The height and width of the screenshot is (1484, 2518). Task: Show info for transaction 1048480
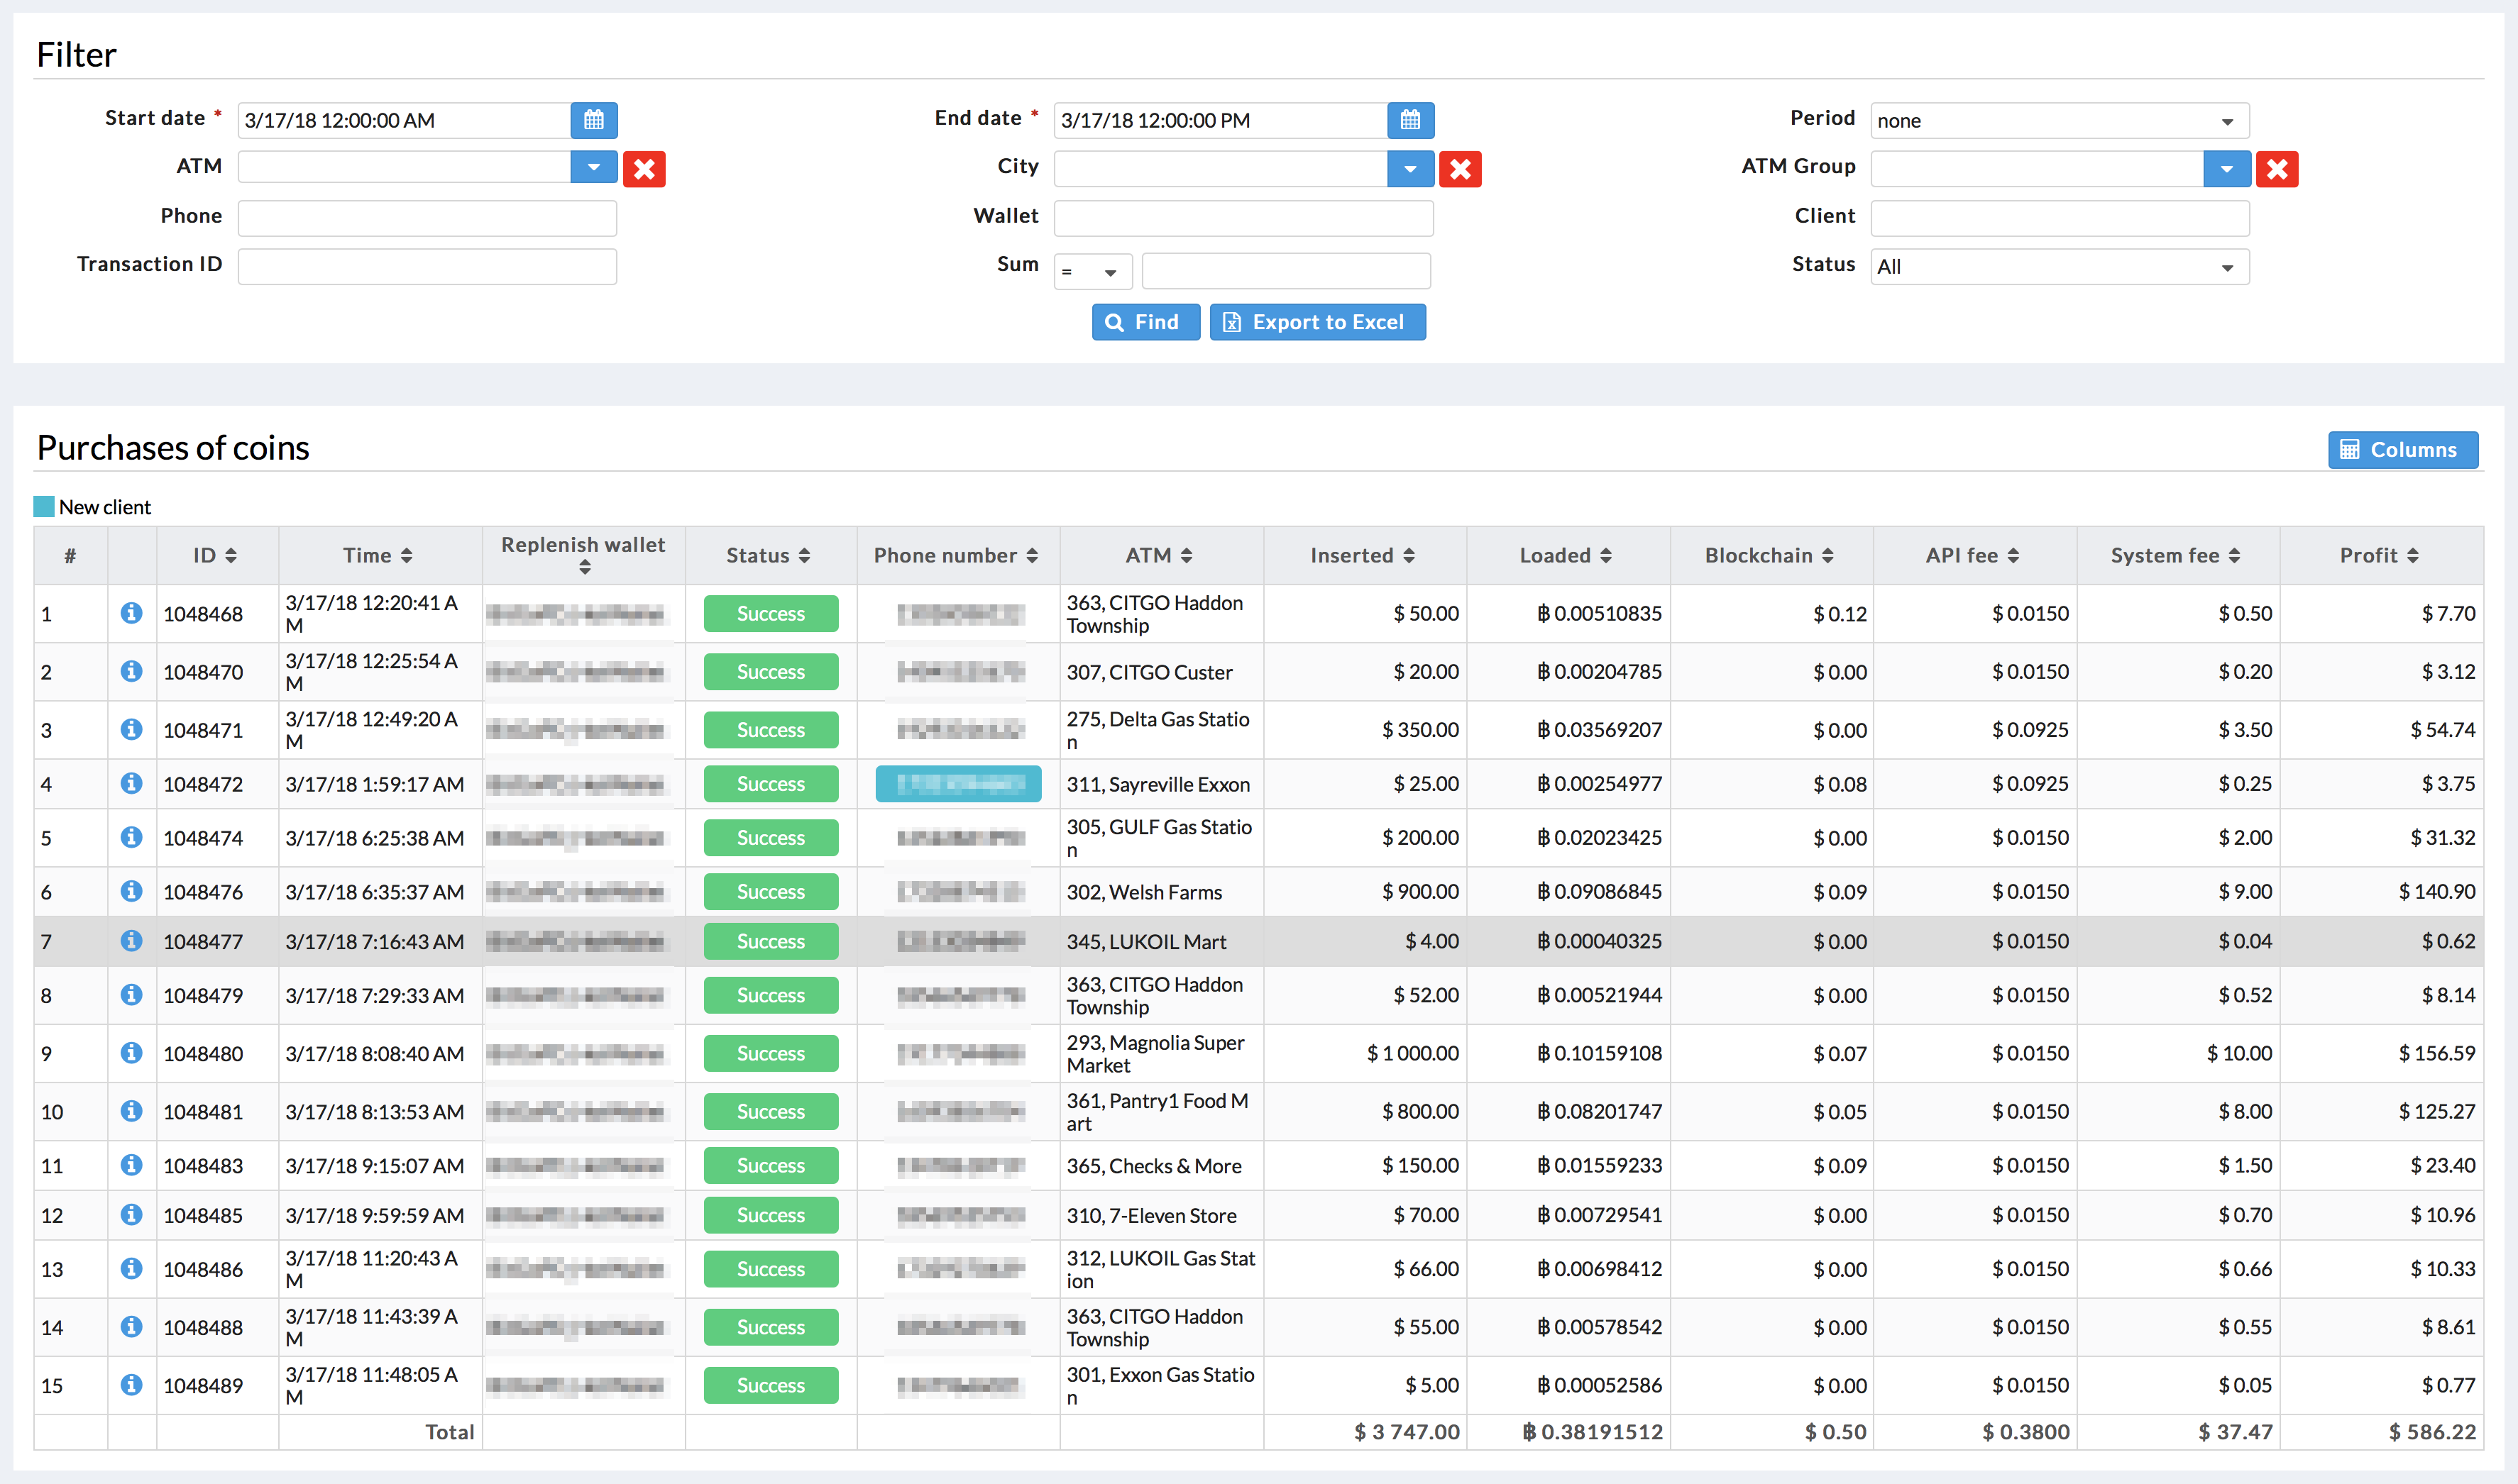tap(131, 1053)
